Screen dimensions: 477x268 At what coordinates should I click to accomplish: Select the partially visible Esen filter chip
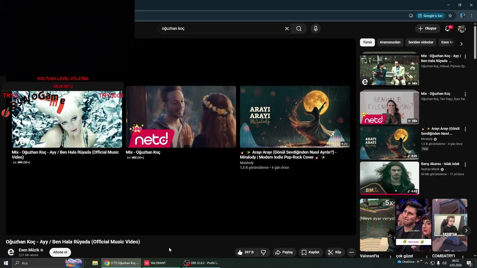click(447, 42)
